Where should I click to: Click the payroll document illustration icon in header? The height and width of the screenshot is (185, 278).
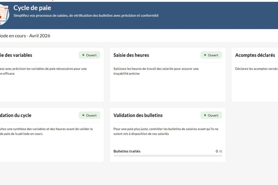click(3, 15)
